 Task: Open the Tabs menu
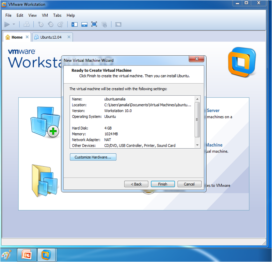click(x=57, y=15)
